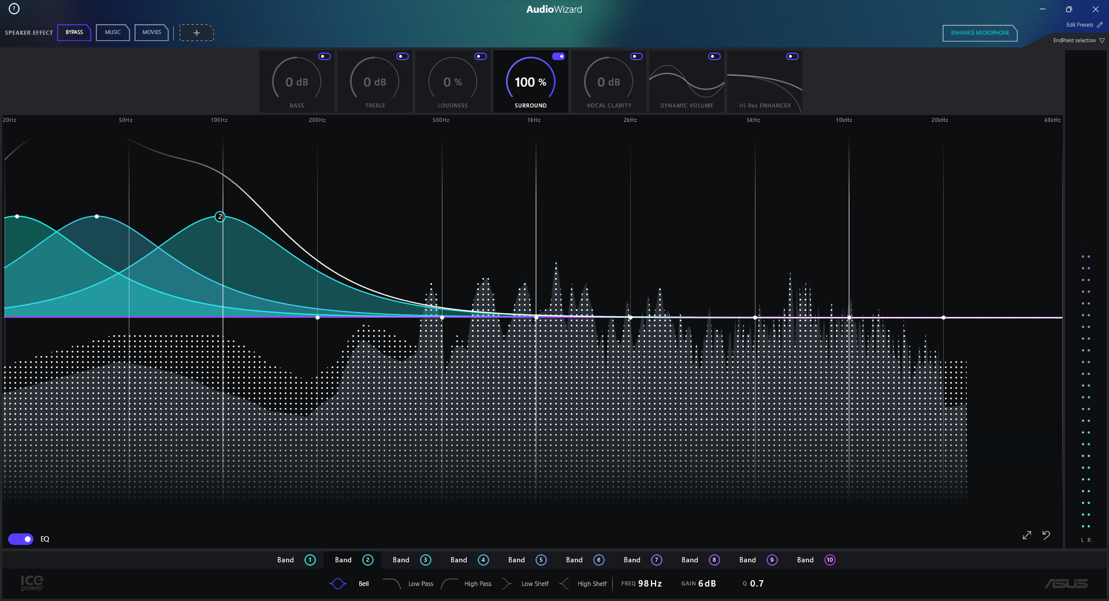Select the BYPASS speaker effect preset
The height and width of the screenshot is (601, 1109).
[74, 32]
